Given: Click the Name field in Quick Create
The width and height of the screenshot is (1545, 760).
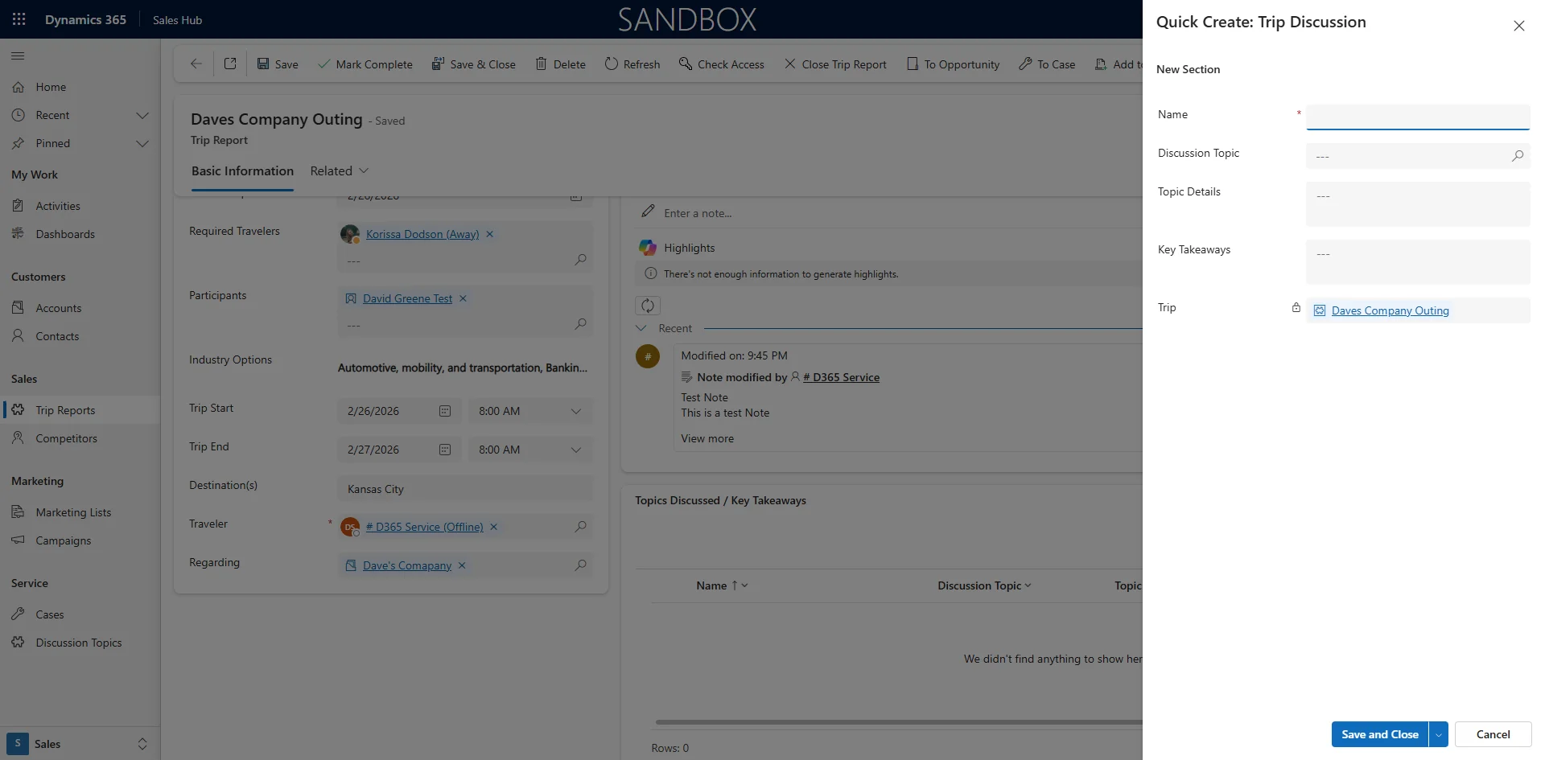Looking at the screenshot, I should tap(1418, 117).
